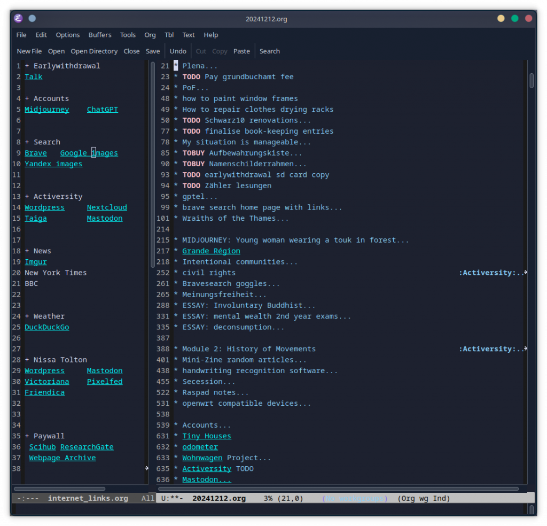Click the left pane vertical scrollbar
The image size is (547, 526).
point(152,165)
